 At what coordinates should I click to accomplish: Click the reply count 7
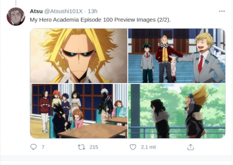pyautogui.click(x=43, y=147)
